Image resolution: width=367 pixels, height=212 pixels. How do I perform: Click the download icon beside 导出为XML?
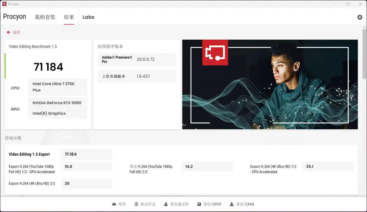232,204
